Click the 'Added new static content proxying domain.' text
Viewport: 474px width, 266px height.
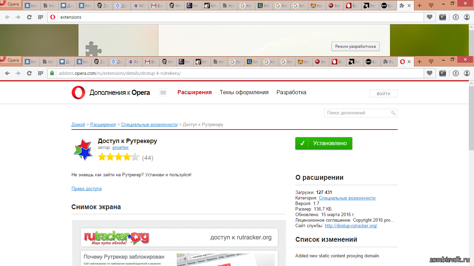(338, 256)
